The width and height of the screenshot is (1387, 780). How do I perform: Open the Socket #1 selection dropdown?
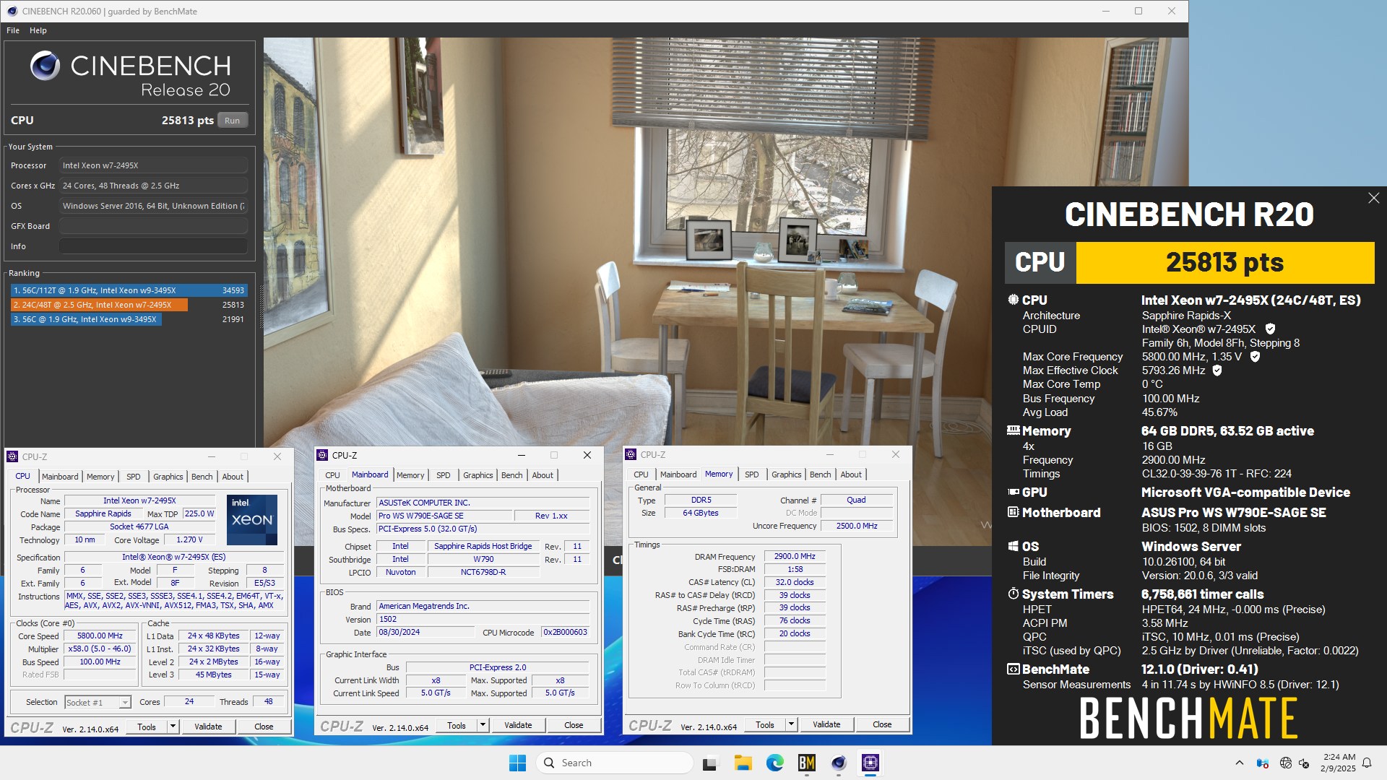124,703
